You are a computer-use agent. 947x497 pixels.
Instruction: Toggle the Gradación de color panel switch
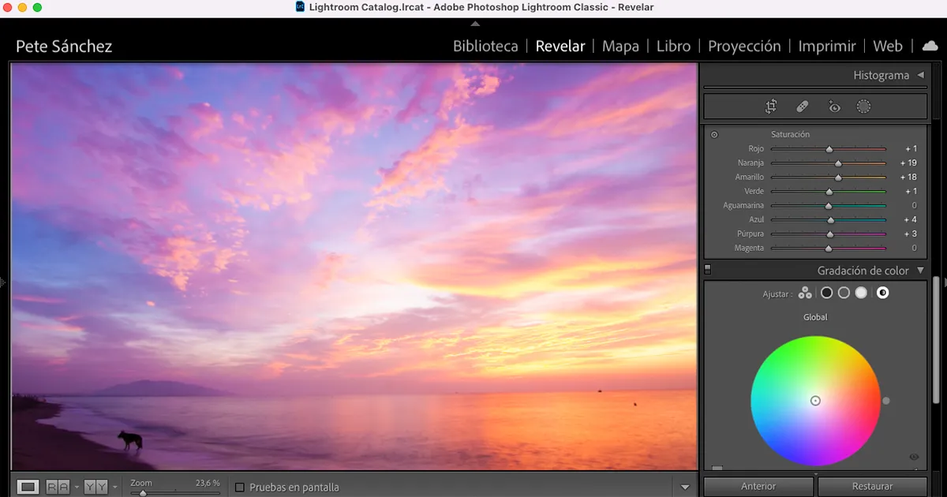point(708,270)
